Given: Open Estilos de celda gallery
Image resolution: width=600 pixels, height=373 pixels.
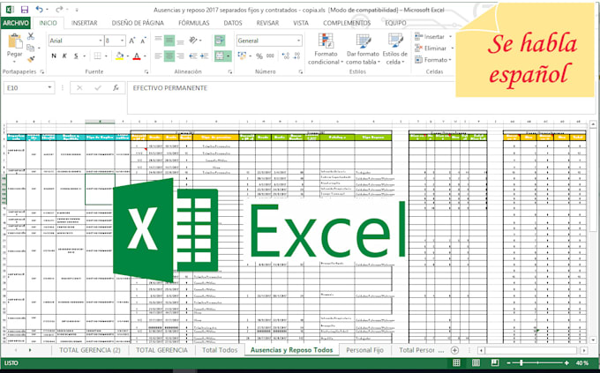Looking at the screenshot, I should 395,49.
